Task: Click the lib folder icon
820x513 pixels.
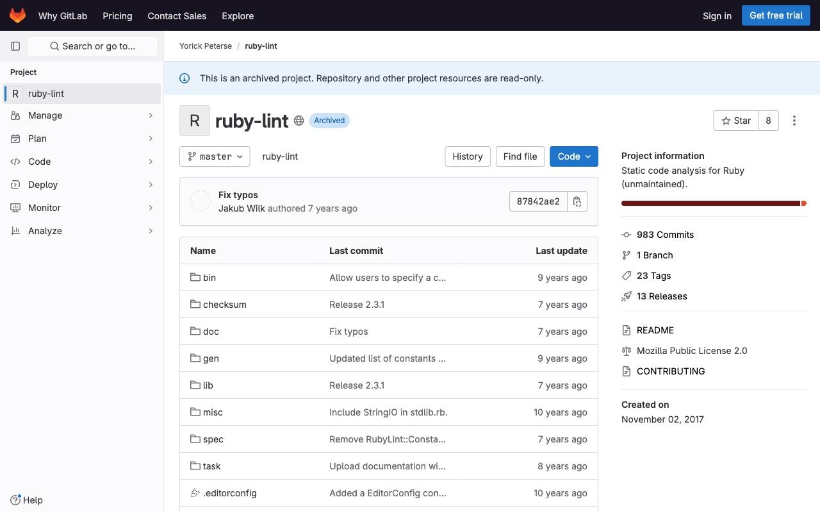Action: tap(195, 385)
